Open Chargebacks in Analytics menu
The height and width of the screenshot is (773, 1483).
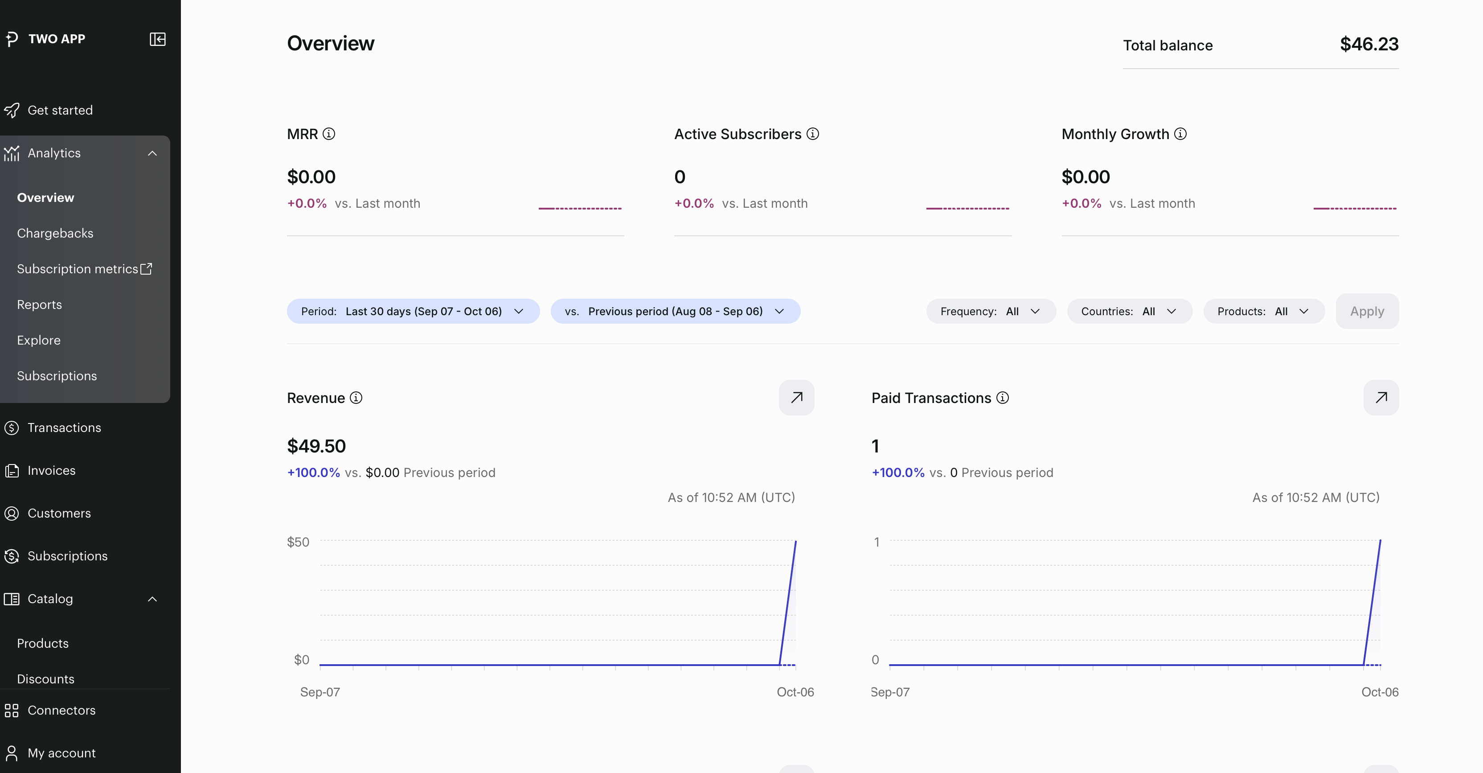click(55, 233)
